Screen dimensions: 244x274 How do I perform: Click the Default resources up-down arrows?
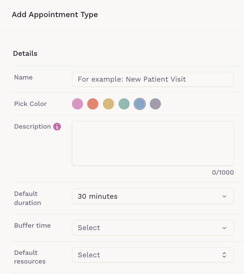[x=224, y=255]
